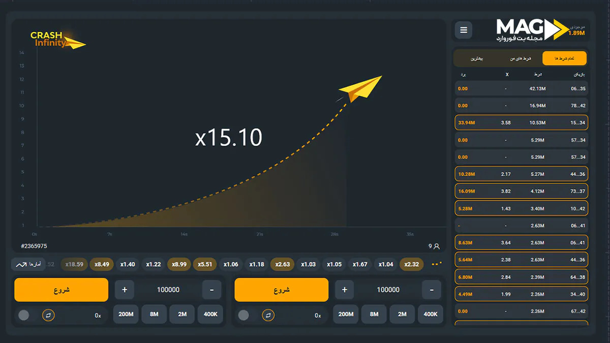The width and height of the screenshot is (610, 343).
Task: Open the hamburger menu
Action: pos(464,30)
